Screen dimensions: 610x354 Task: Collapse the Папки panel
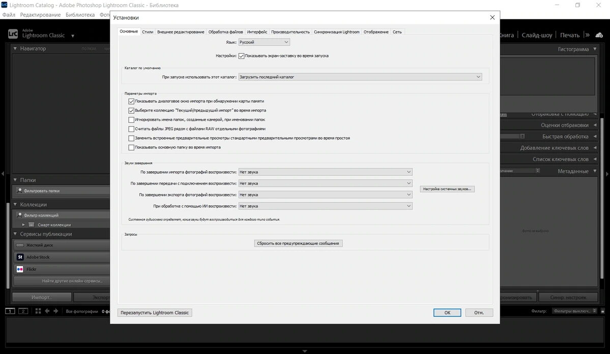coord(15,180)
